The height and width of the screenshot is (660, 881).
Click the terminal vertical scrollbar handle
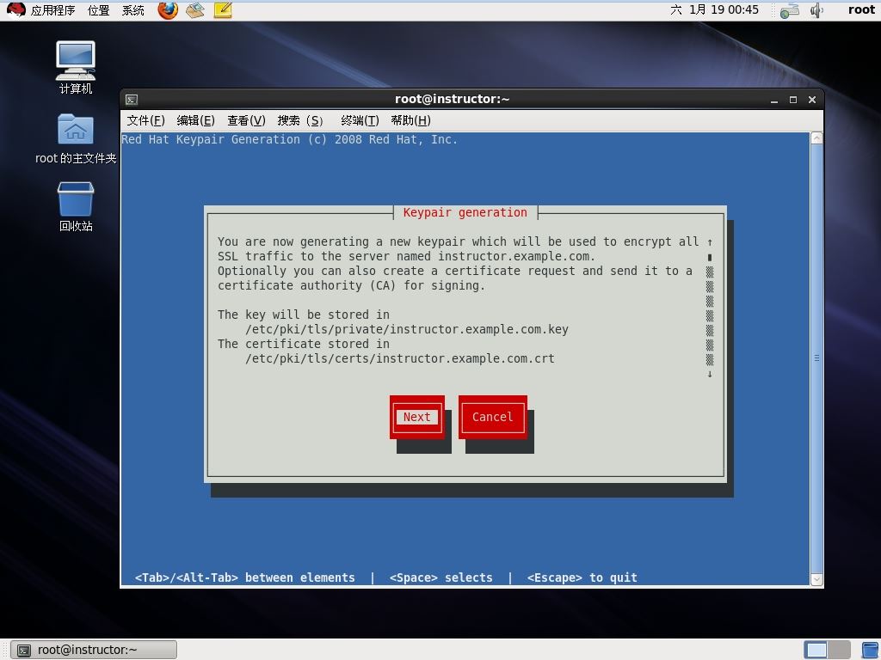coord(816,358)
